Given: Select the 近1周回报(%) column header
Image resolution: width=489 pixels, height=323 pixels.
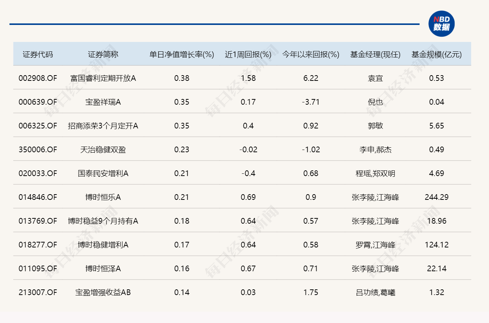Looking at the screenshot, I should pyautogui.click(x=248, y=54).
